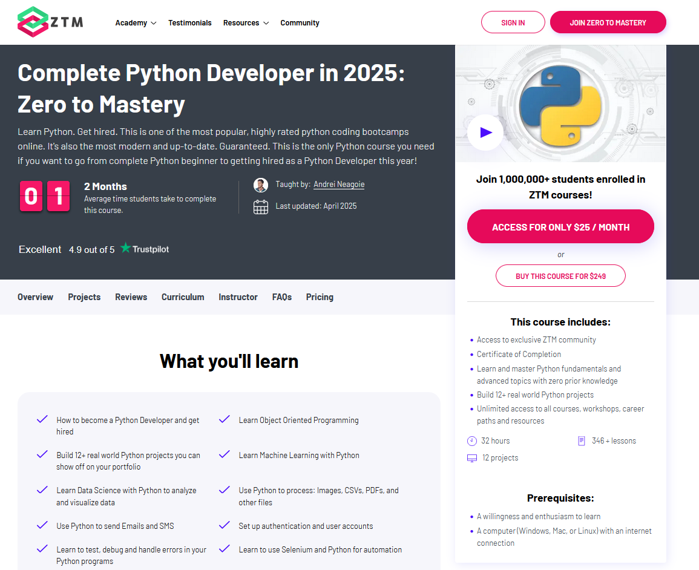The image size is (699, 570).
Task: Click BUY THIS COURSE FOR $249
Action: (x=560, y=276)
